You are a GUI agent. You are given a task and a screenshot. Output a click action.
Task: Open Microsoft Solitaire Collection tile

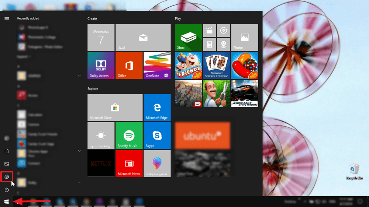217,65
